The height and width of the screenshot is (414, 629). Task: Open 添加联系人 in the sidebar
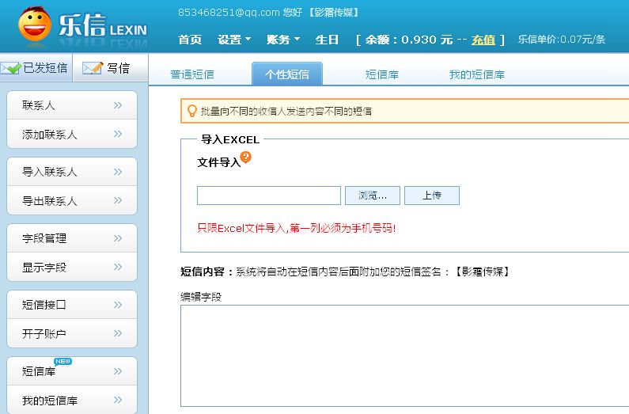click(72, 134)
